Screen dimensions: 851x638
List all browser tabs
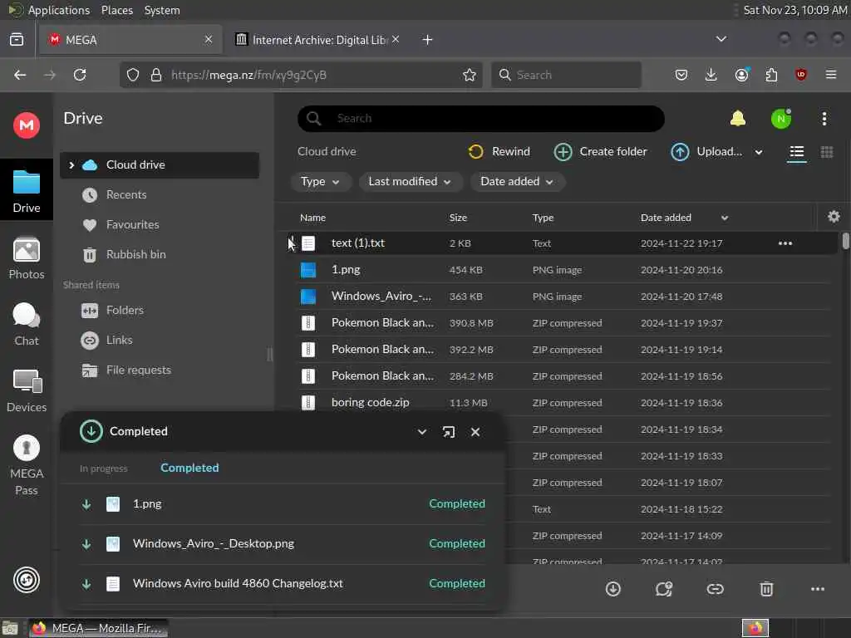721,39
